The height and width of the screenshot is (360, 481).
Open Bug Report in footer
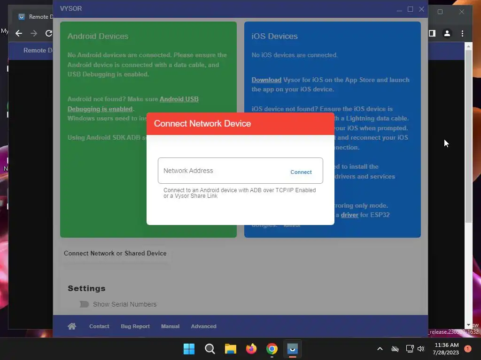(135, 326)
